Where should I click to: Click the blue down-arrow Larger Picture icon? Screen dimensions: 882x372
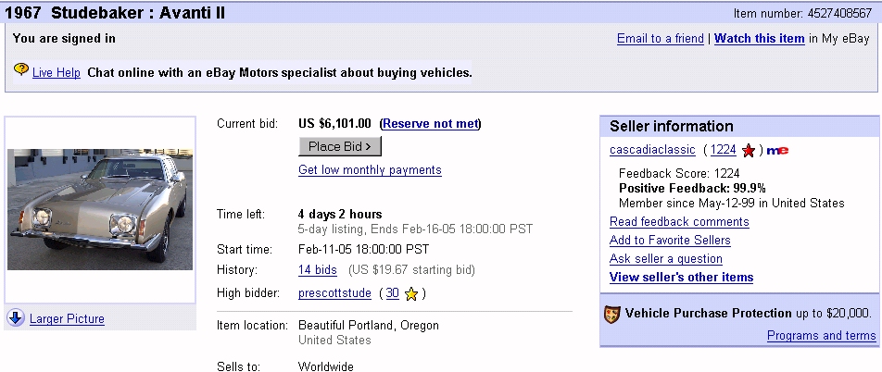pyautogui.click(x=16, y=318)
